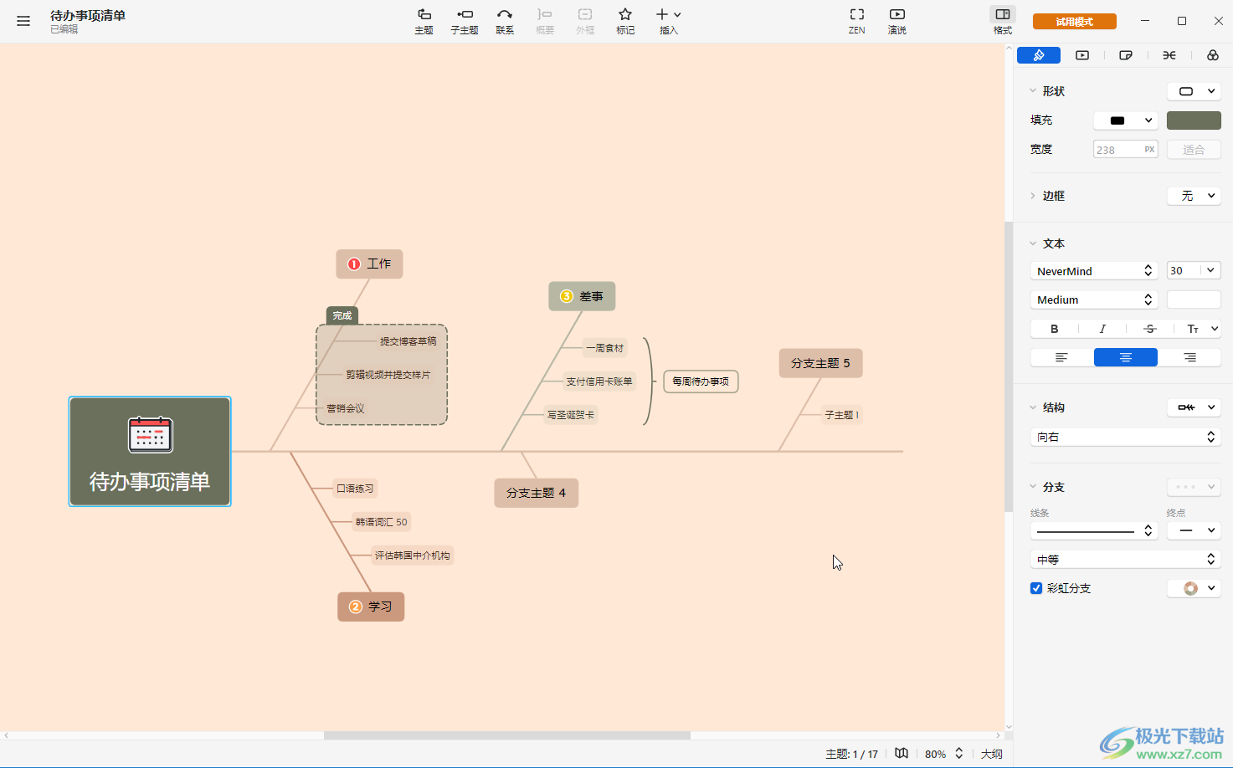The height and width of the screenshot is (768, 1233).
Task: Open the 标记 marker tool
Action: [625, 21]
